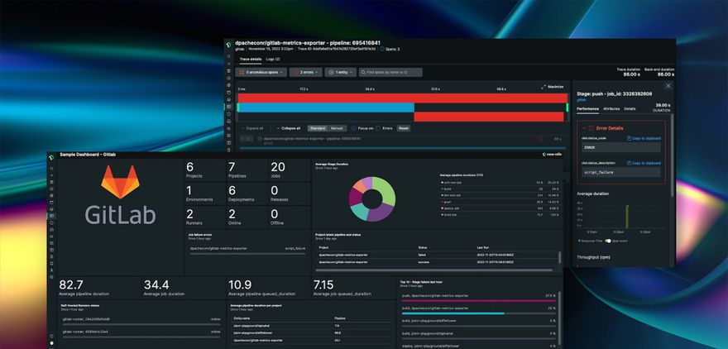This screenshot has height=349, width=728.
Task: Toggle the Span event switch
Action: (606, 241)
